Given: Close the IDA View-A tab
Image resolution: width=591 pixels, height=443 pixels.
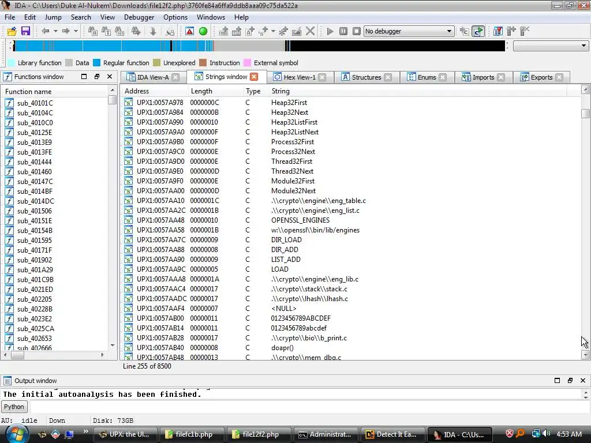Looking at the screenshot, I should pyautogui.click(x=175, y=77).
